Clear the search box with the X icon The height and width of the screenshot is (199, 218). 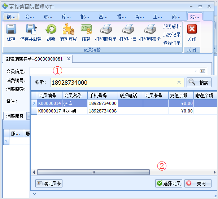click(x=179, y=82)
